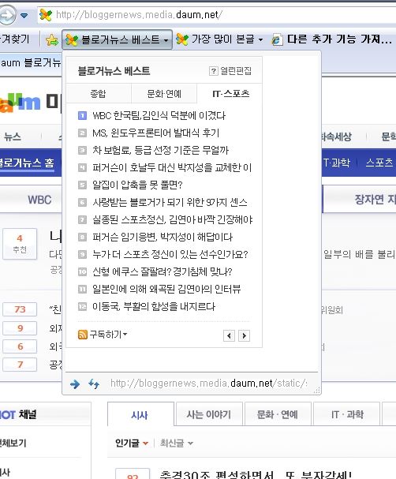Image resolution: width=396 pixels, height=479 pixels.
Task: Click the 73 recommendation count box
Action: 20,309
